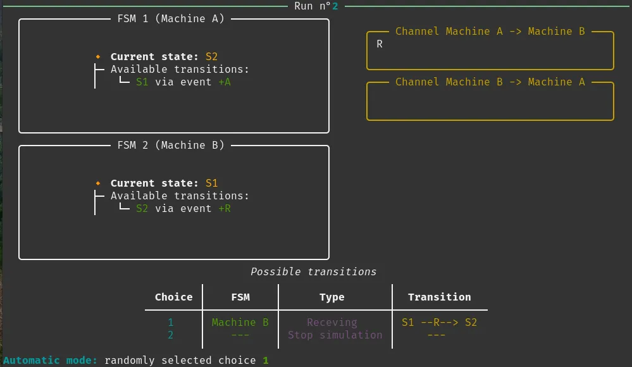Click the FSM 2 (Machine B) panel title

click(x=171, y=146)
